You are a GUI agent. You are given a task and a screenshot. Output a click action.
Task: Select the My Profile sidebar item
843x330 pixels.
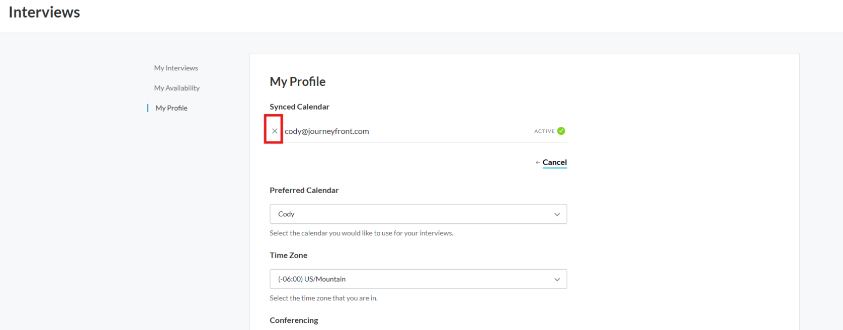click(x=172, y=108)
